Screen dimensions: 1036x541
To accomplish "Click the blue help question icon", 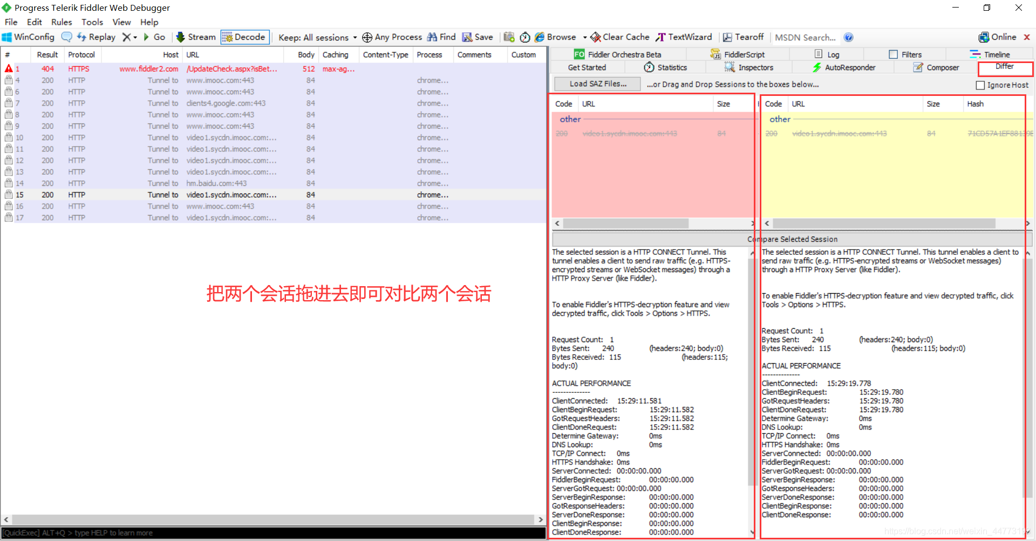I will click(x=848, y=37).
